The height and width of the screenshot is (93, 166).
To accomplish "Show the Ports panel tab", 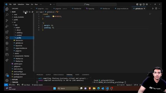I will [77, 75].
